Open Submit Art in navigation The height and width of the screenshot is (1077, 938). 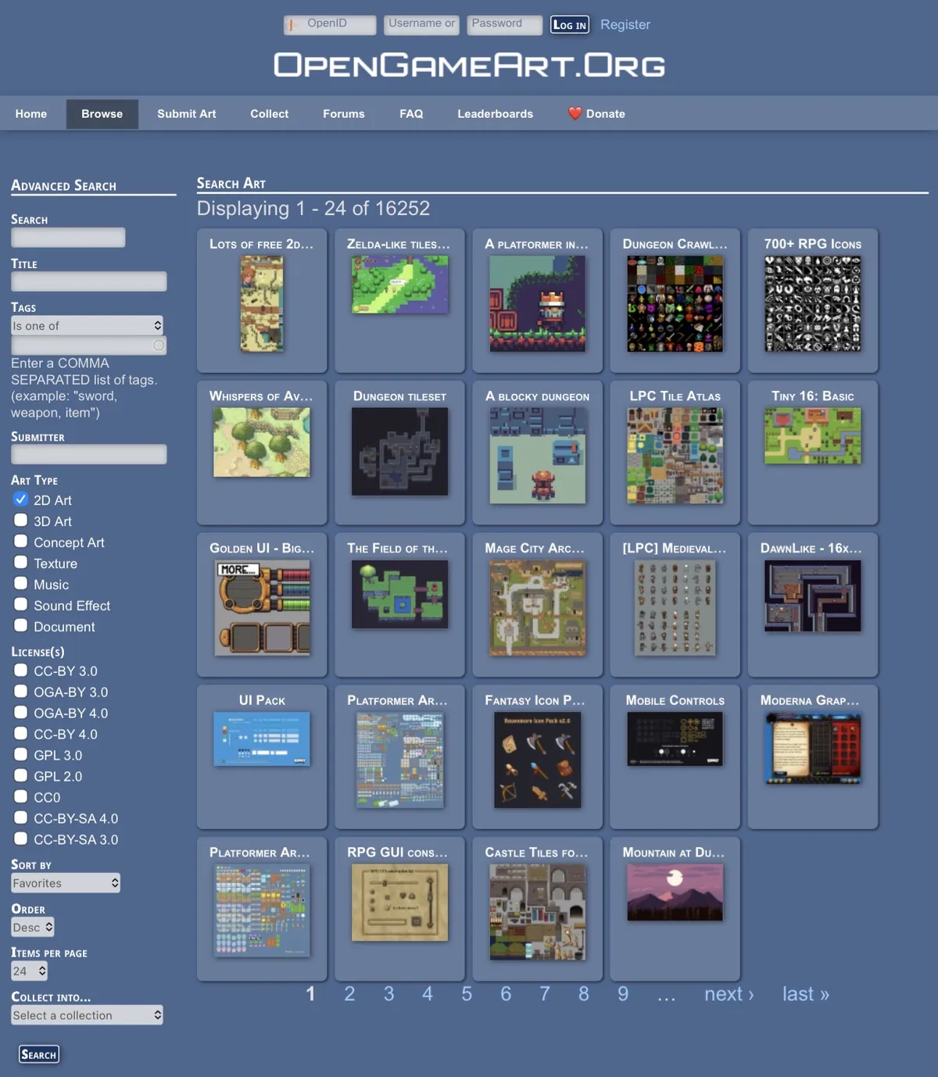pyautogui.click(x=187, y=113)
